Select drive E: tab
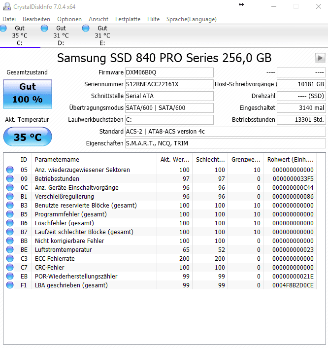 102,35
